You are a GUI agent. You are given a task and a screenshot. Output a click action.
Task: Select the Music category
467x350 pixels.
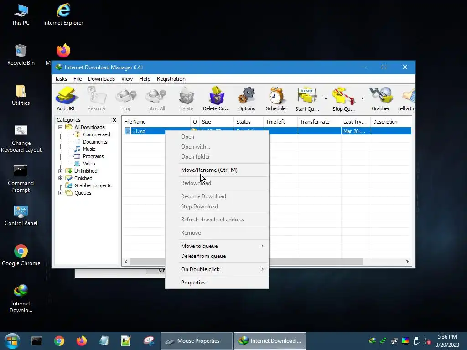coord(89,149)
